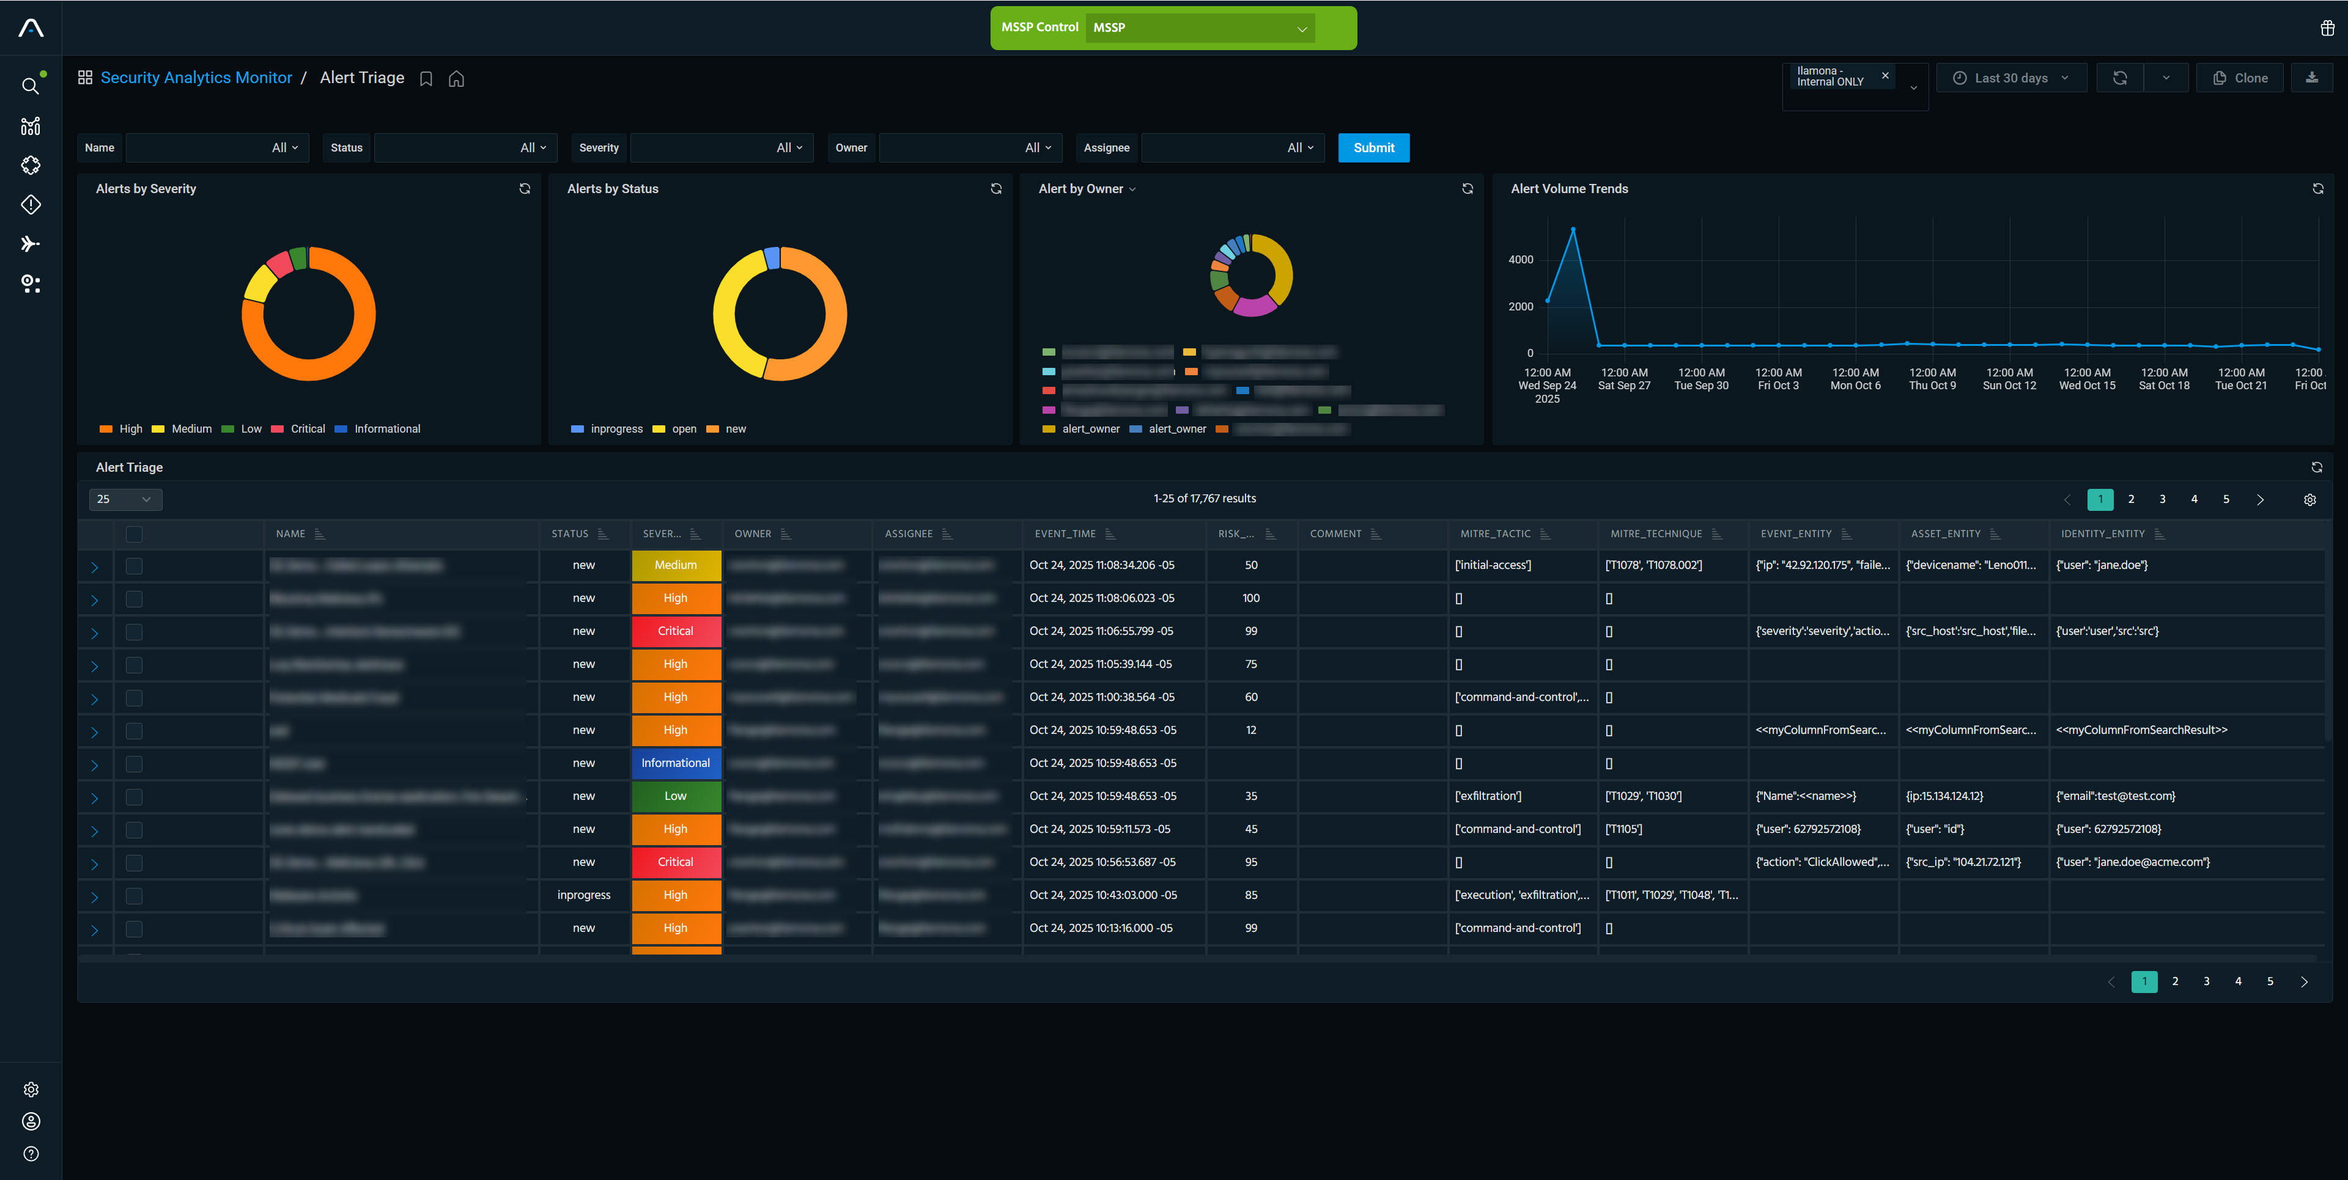Open the search icon in left sidebar
The width and height of the screenshot is (2348, 1180).
pyautogui.click(x=30, y=86)
